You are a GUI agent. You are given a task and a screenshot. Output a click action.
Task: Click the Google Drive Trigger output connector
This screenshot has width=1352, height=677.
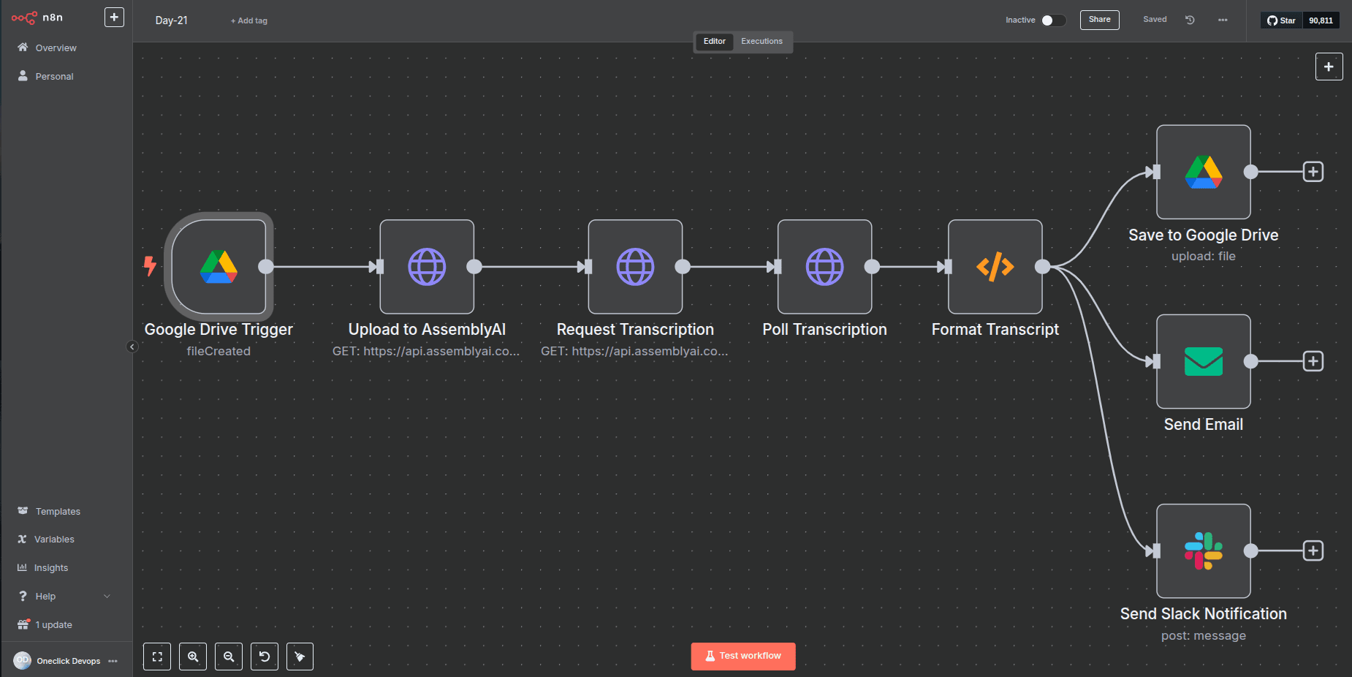[266, 267]
